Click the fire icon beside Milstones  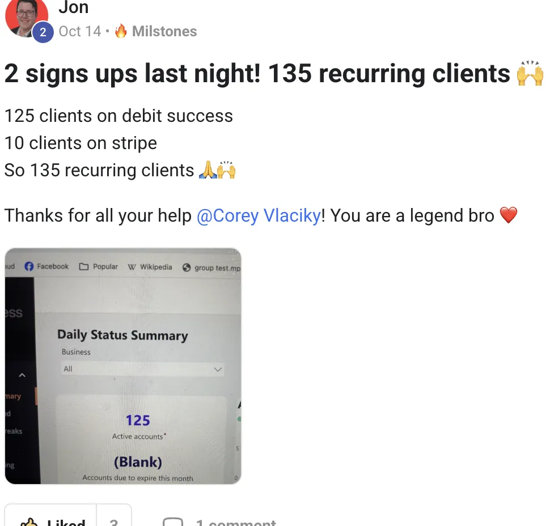point(121,31)
